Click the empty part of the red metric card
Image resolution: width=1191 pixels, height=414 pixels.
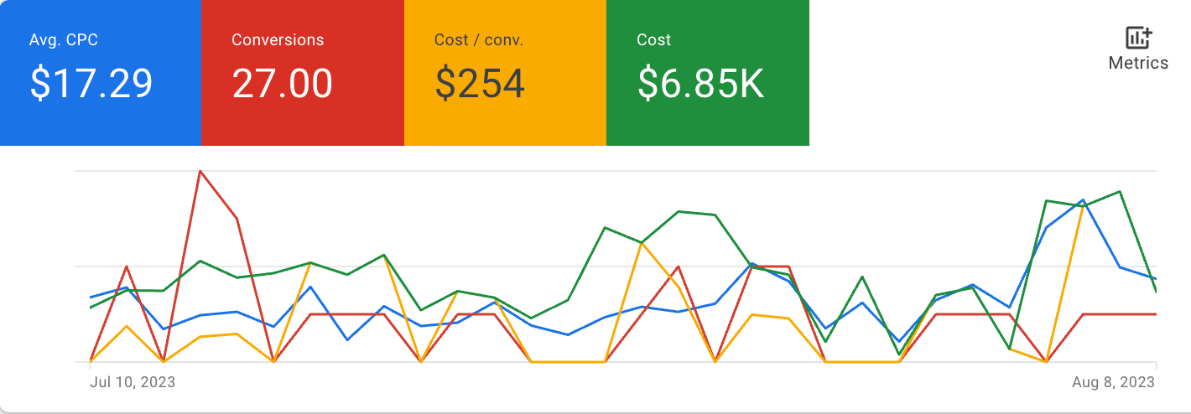click(303, 126)
